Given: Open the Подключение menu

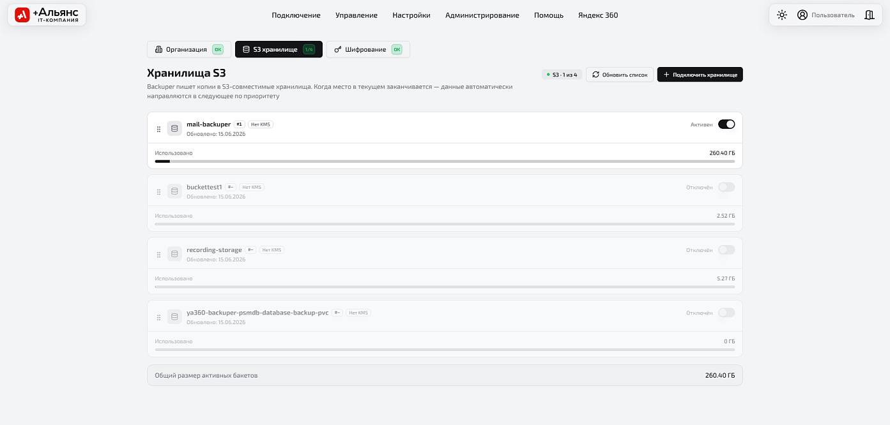Looking at the screenshot, I should point(296,15).
